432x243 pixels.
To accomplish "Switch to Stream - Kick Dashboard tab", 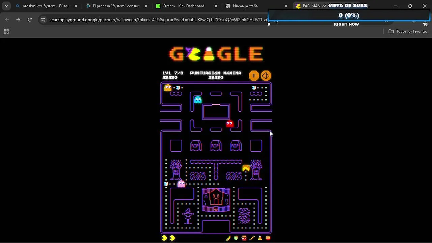I will pos(187,6).
